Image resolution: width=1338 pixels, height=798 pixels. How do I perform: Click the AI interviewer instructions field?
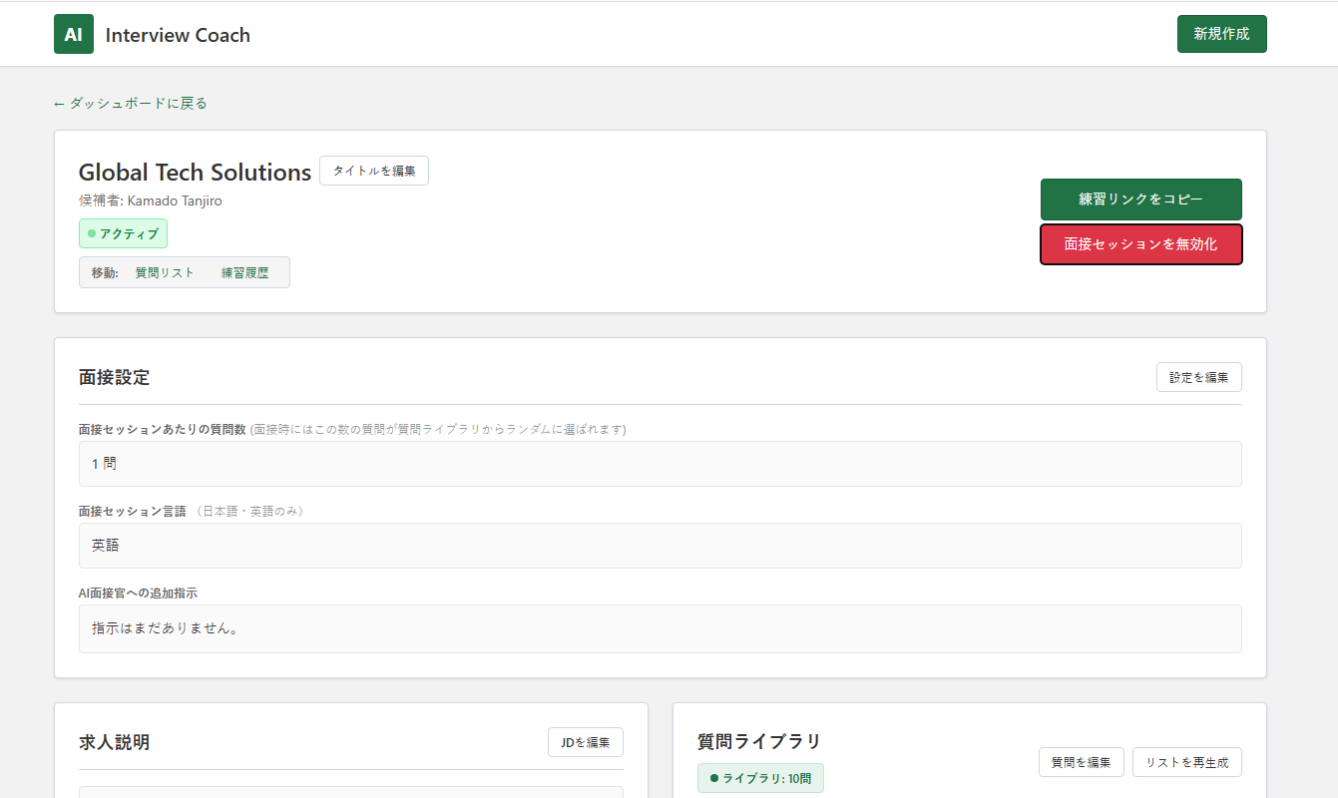pyautogui.click(x=661, y=628)
